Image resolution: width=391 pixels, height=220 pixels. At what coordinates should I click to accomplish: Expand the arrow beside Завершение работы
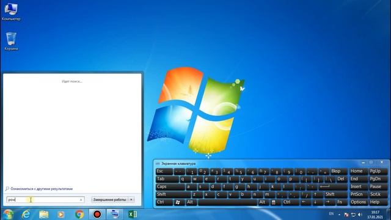tap(131, 200)
